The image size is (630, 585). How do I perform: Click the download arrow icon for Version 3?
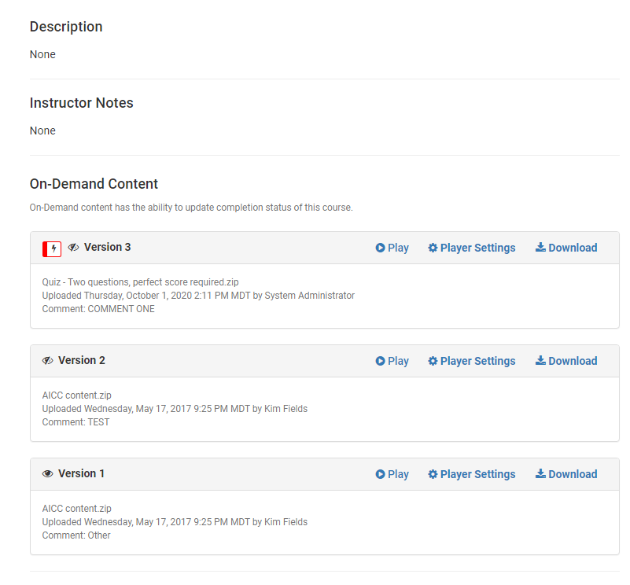click(540, 247)
